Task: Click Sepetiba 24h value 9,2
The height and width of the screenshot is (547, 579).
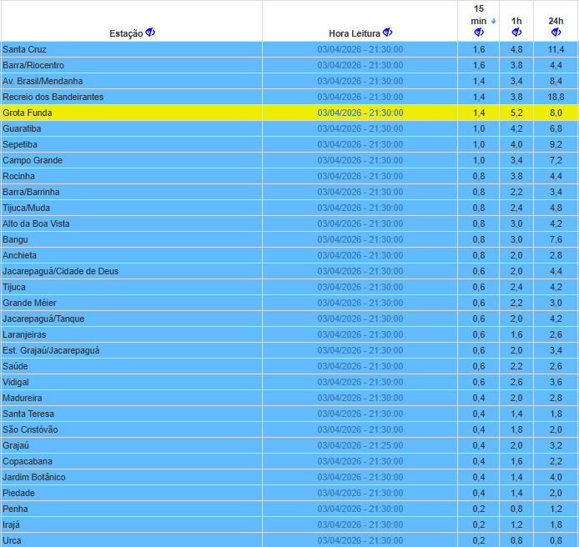Action: click(556, 145)
